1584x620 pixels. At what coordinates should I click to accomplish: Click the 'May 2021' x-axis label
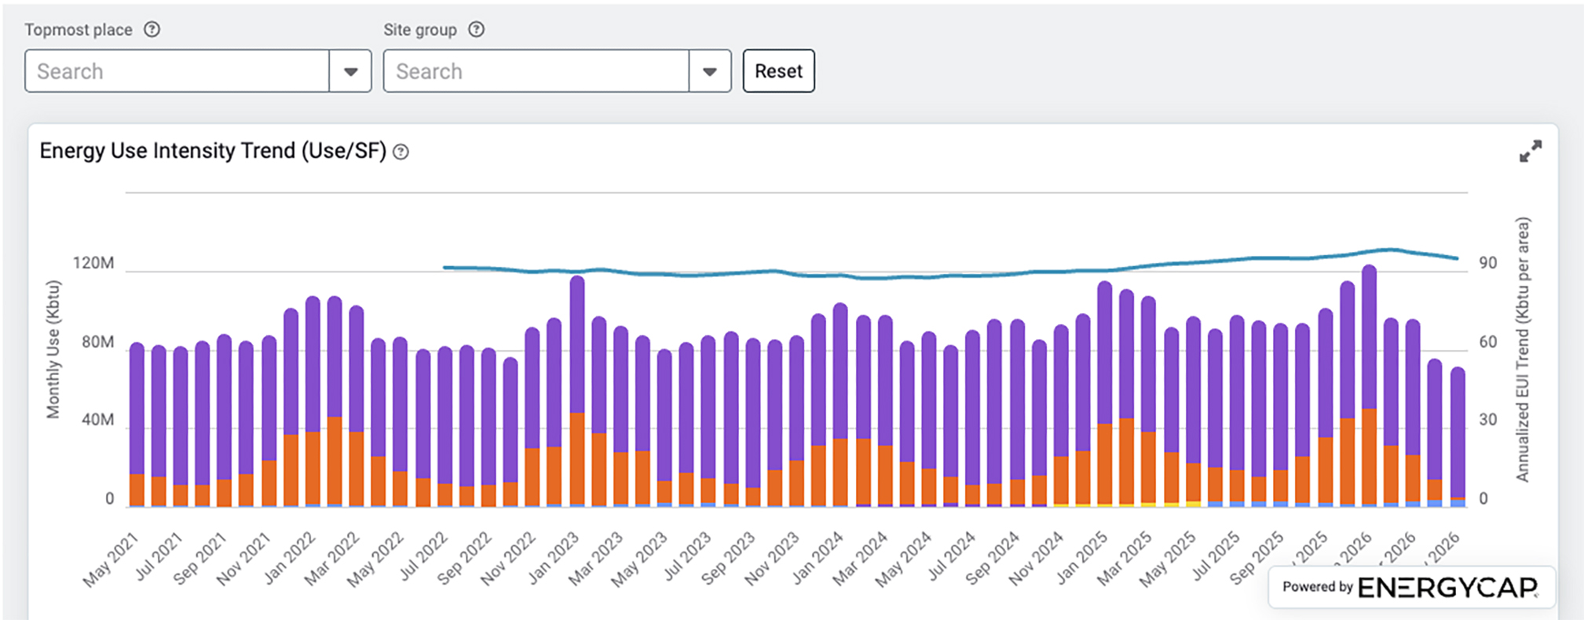pos(111,560)
